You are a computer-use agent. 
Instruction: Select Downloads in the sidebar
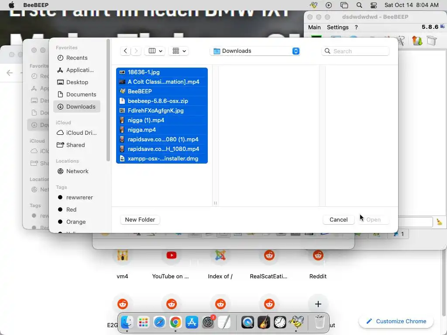click(76, 106)
